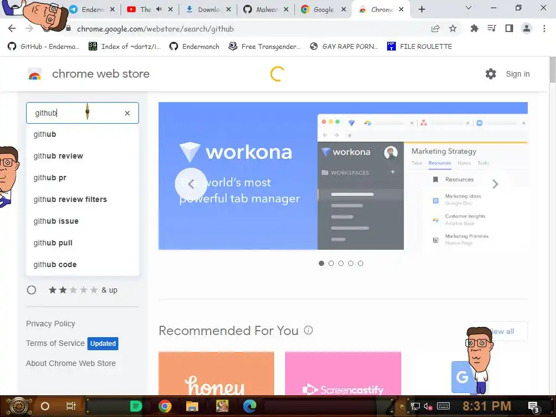Click the browser back arrow

12,29
